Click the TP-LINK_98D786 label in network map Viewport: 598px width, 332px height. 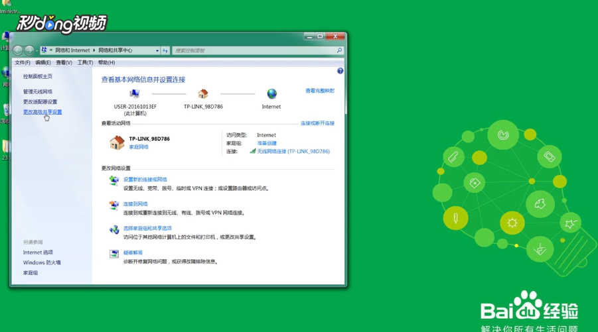[x=203, y=107]
